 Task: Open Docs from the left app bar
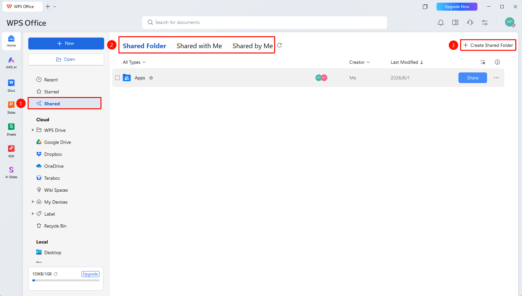[x=11, y=85]
